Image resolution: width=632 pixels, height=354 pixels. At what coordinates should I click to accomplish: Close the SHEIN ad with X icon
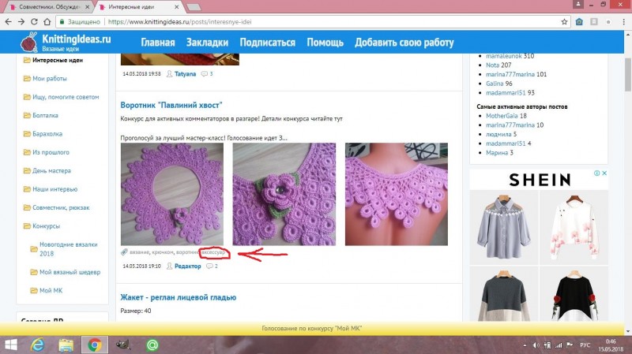(x=604, y=173)
